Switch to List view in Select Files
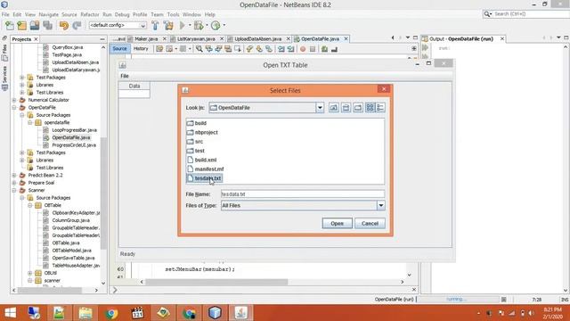The width and height of the screenshot is (570, 321). coord(370,107)
